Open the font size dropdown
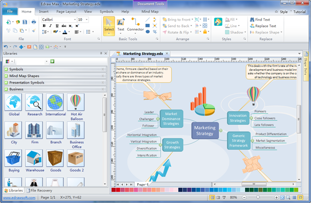This screenshot has height=203, width=311. click(x=87, y=20)
